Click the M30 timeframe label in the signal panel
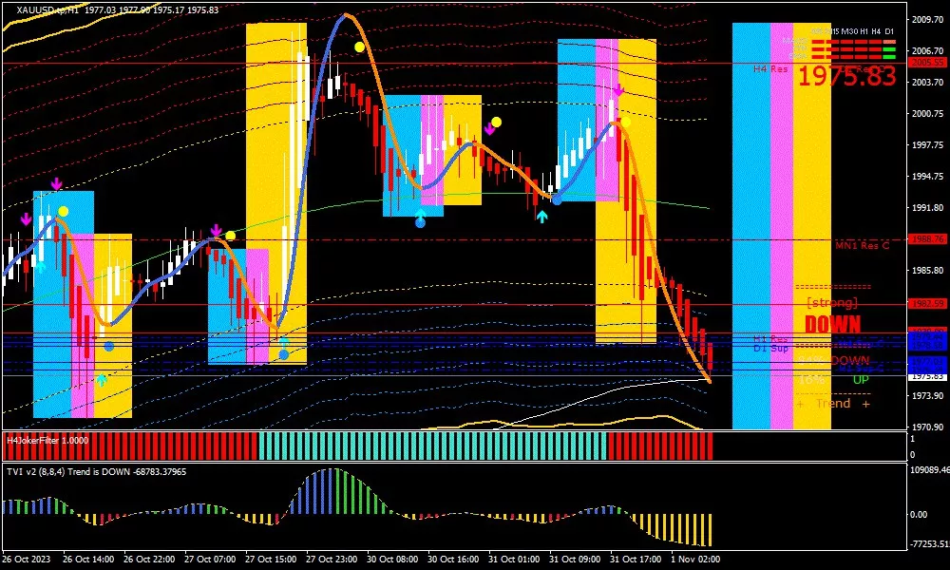The height and width of the screenshot is (570, 950). coord(850,31)
